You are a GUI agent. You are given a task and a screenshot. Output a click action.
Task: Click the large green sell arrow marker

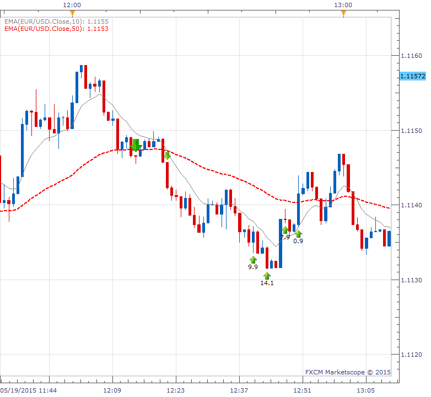136,145
